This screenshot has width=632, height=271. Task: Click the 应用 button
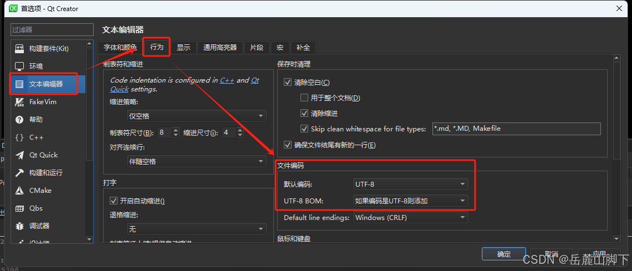(x=599, y=254)
